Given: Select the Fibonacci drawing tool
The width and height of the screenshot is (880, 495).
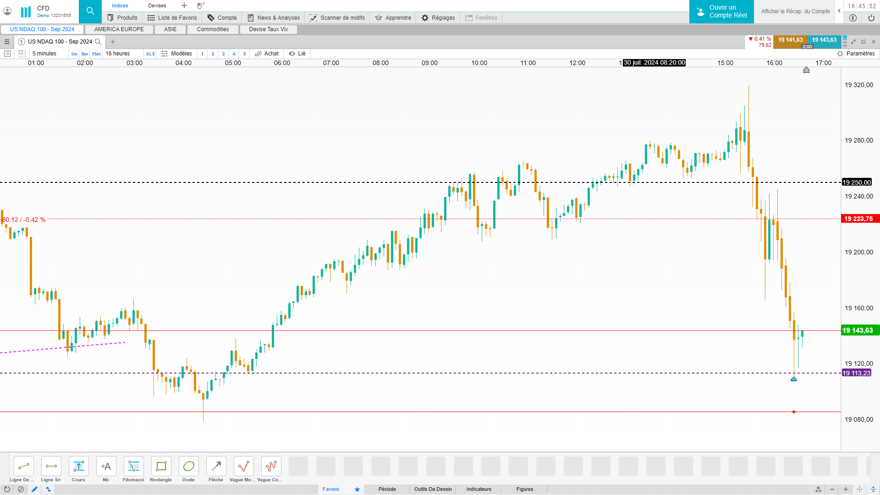Looking at the screenshot, I should (133, 467).
